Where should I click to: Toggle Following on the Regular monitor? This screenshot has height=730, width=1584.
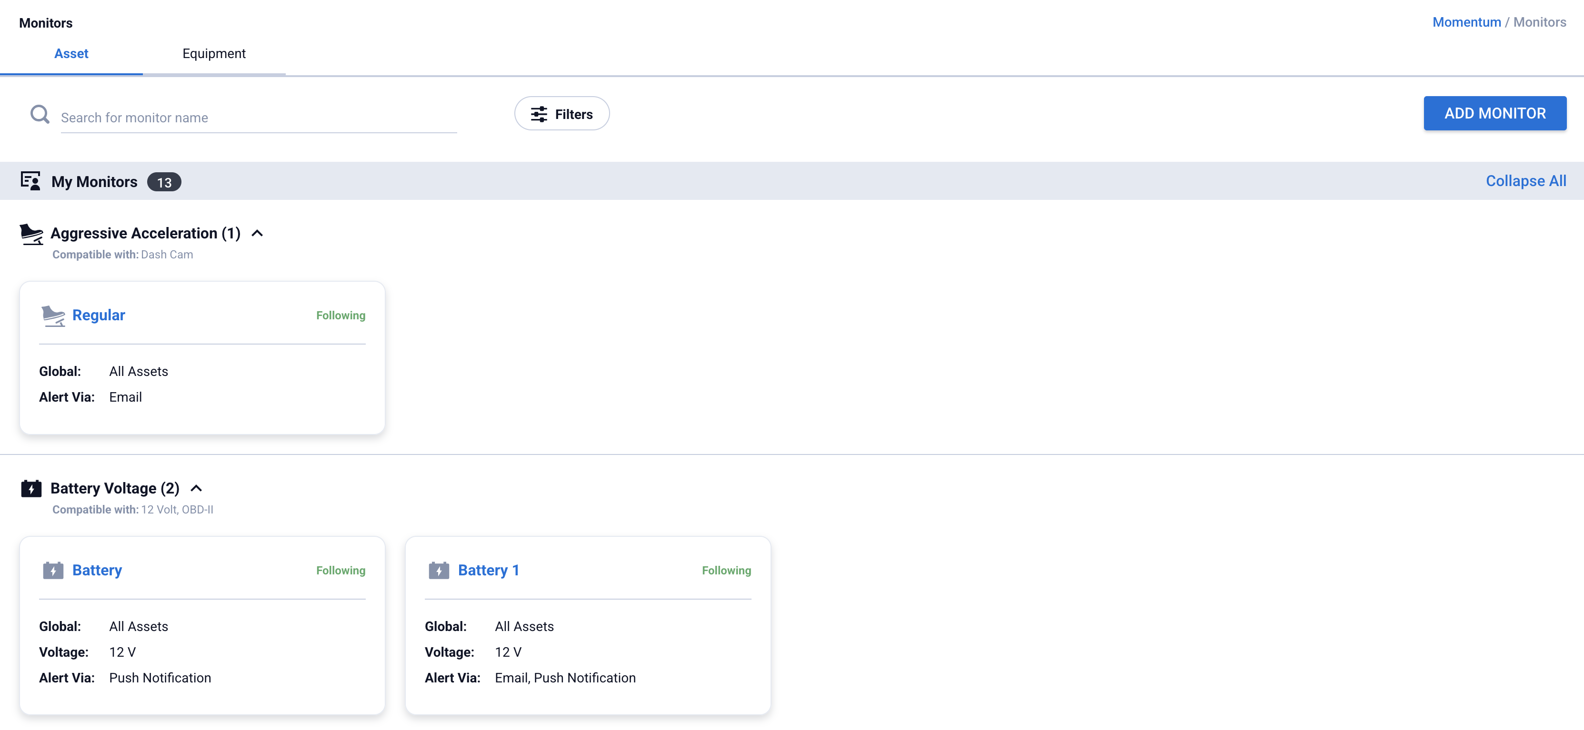[340, 315]
